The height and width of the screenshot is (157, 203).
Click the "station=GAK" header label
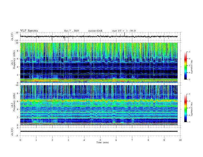click(x=95, y=31)
